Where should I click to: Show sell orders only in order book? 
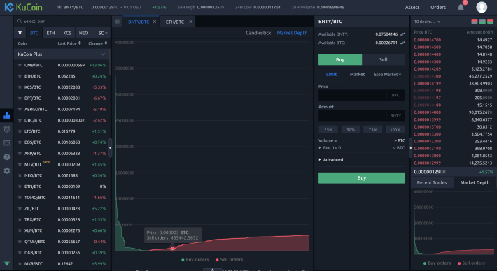[475, 22]
